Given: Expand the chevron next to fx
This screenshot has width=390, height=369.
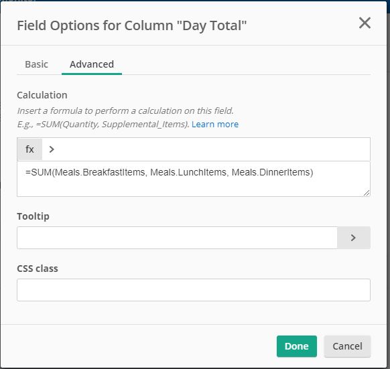Looking at the screenshot, I should (52, 149).
